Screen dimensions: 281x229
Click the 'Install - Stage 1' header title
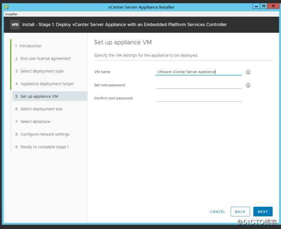click(x=124, y=24)
